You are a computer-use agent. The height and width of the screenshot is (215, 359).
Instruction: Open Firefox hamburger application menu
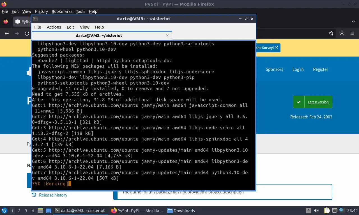352,33
